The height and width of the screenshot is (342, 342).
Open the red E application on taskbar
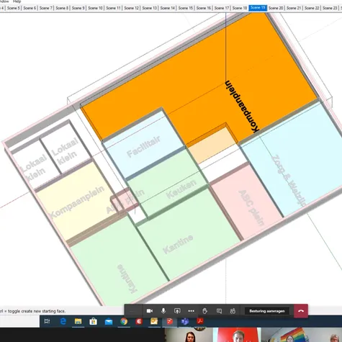pyautogui.click(x=139, y=321)
